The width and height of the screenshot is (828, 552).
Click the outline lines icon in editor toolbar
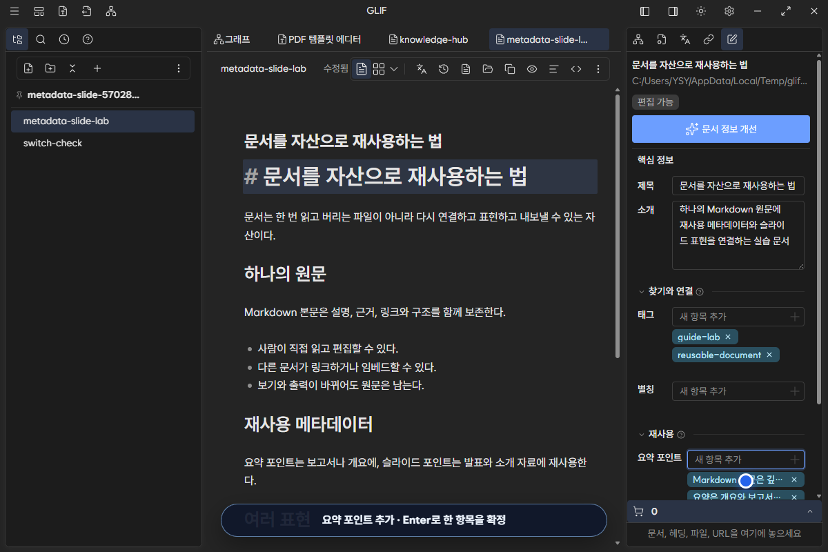coord(553,69)
